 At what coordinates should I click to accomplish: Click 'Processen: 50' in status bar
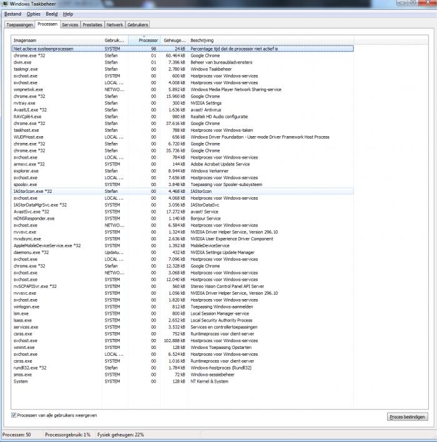pyautogui.click(x=17, y=435)
